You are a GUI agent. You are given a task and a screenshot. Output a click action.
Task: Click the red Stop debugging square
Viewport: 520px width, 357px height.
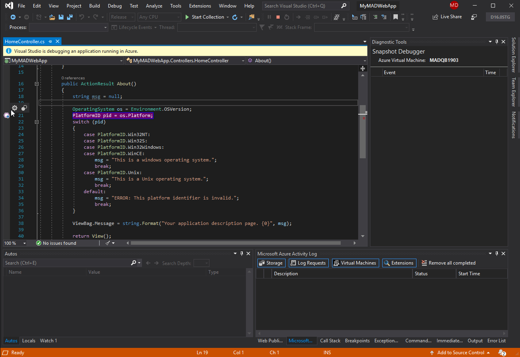point(278,17)
